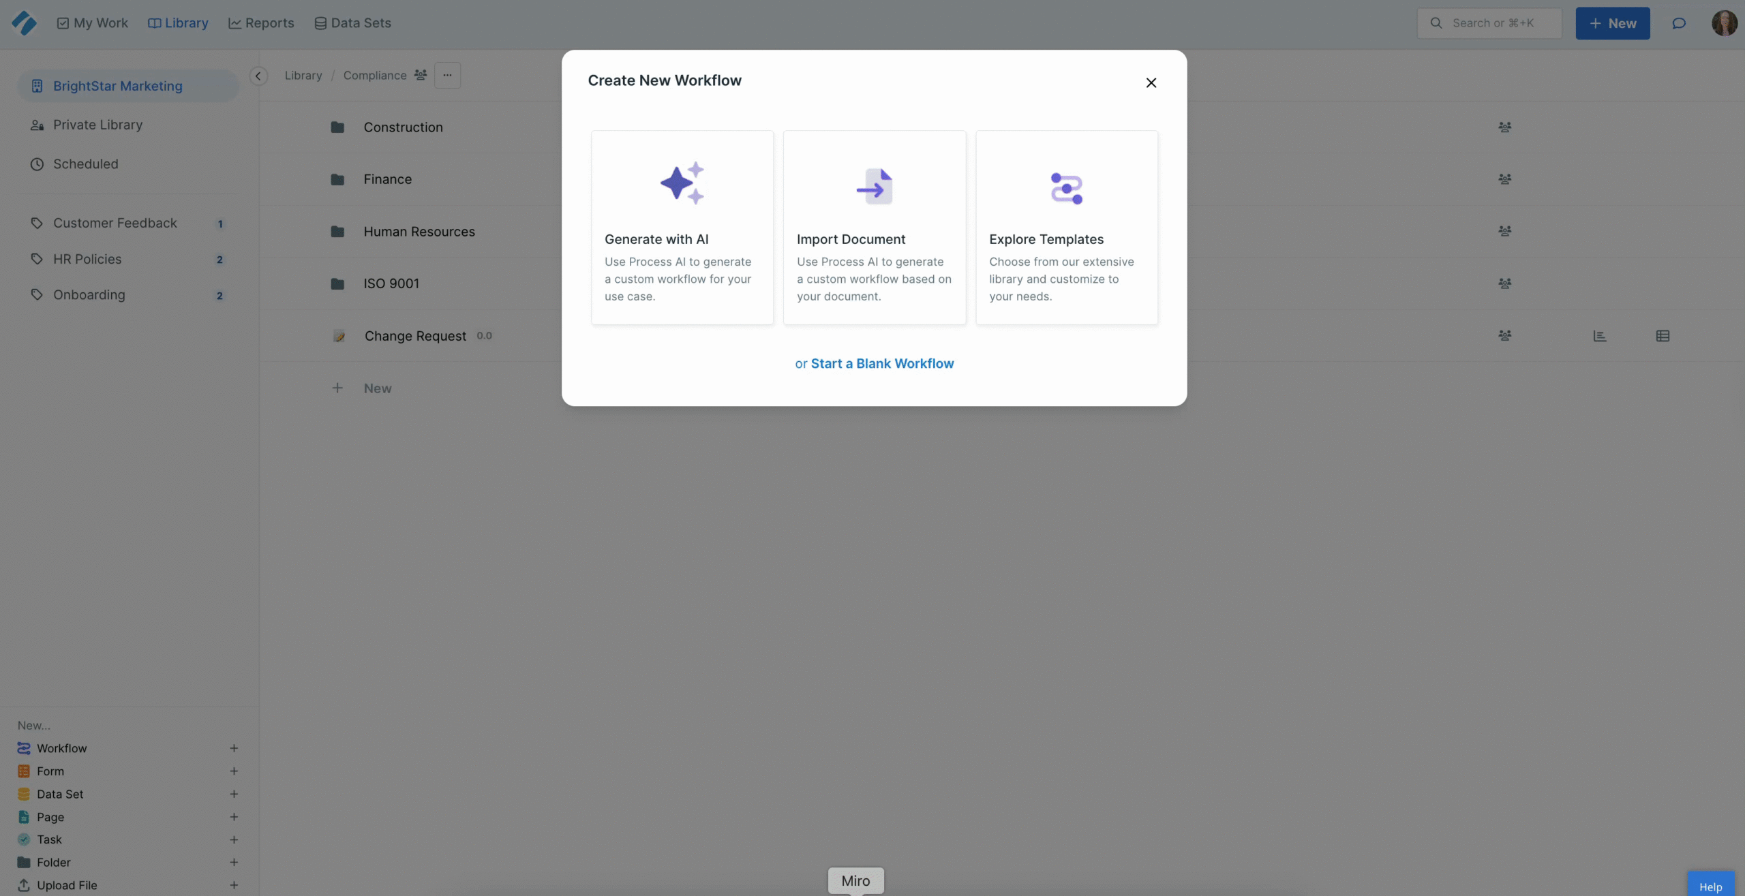Click the plus icon next to Form
The width and height of the screenshot is (1745, 896).
[x=234, y=771]
